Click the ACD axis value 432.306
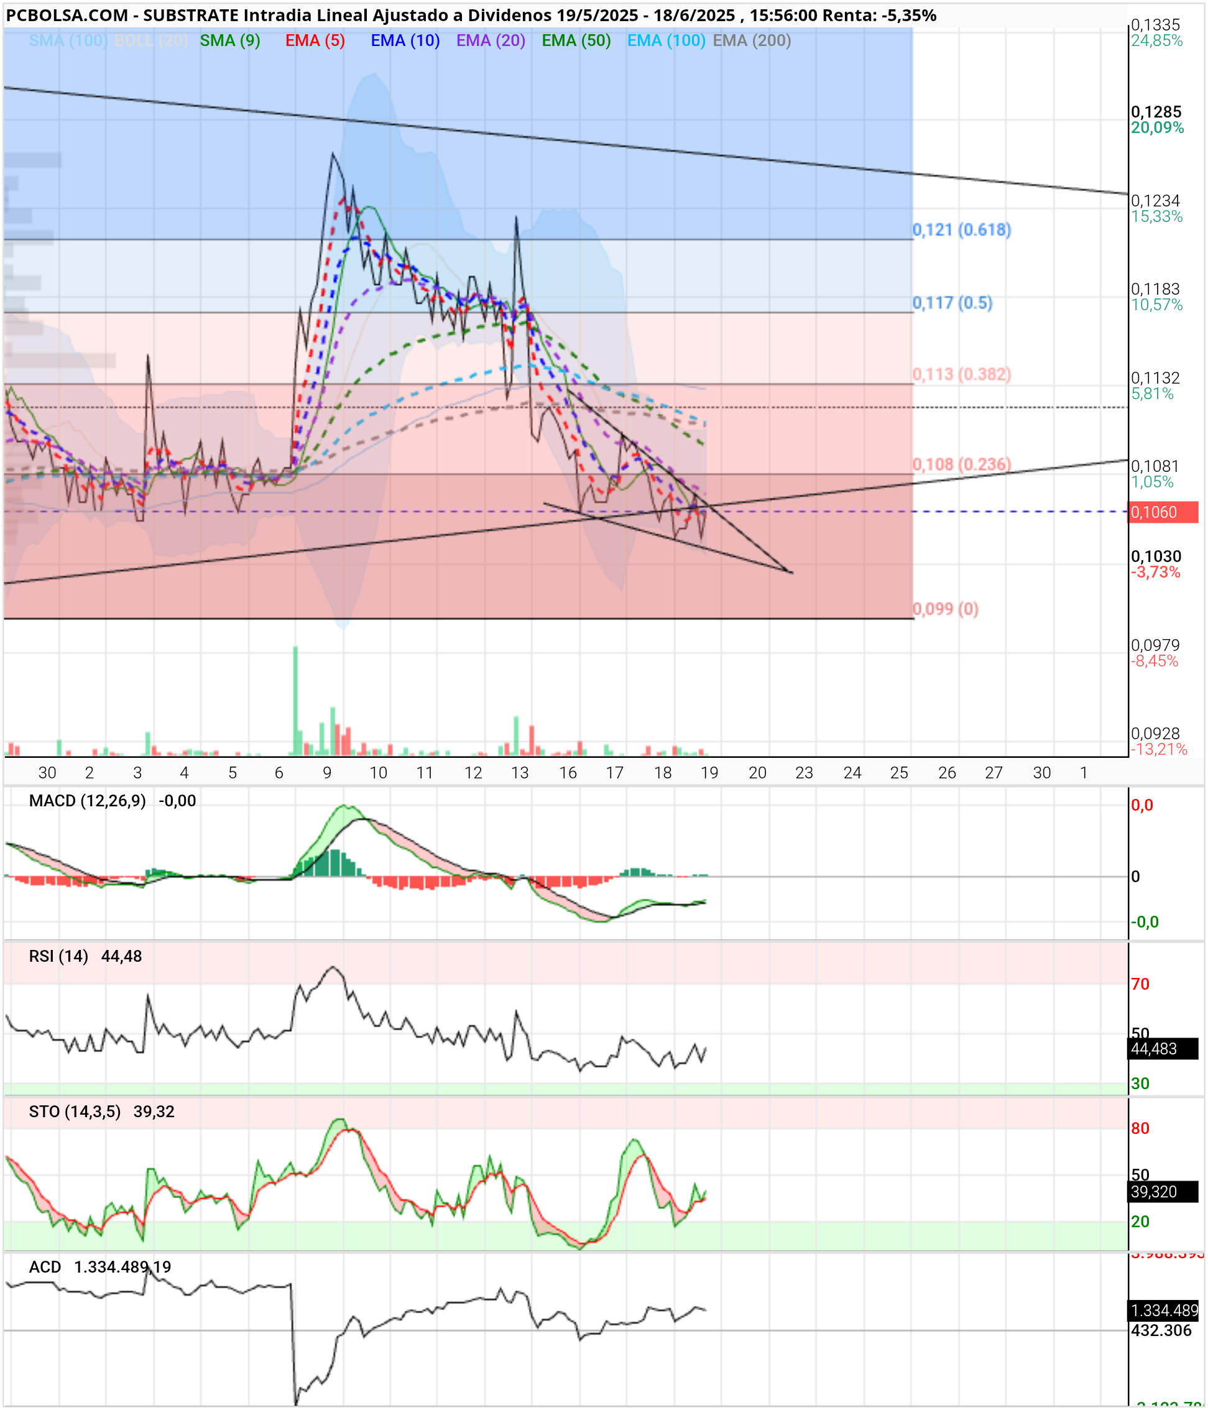This screenshot has height=1410, width=1208. (x=1162, y=1330)
